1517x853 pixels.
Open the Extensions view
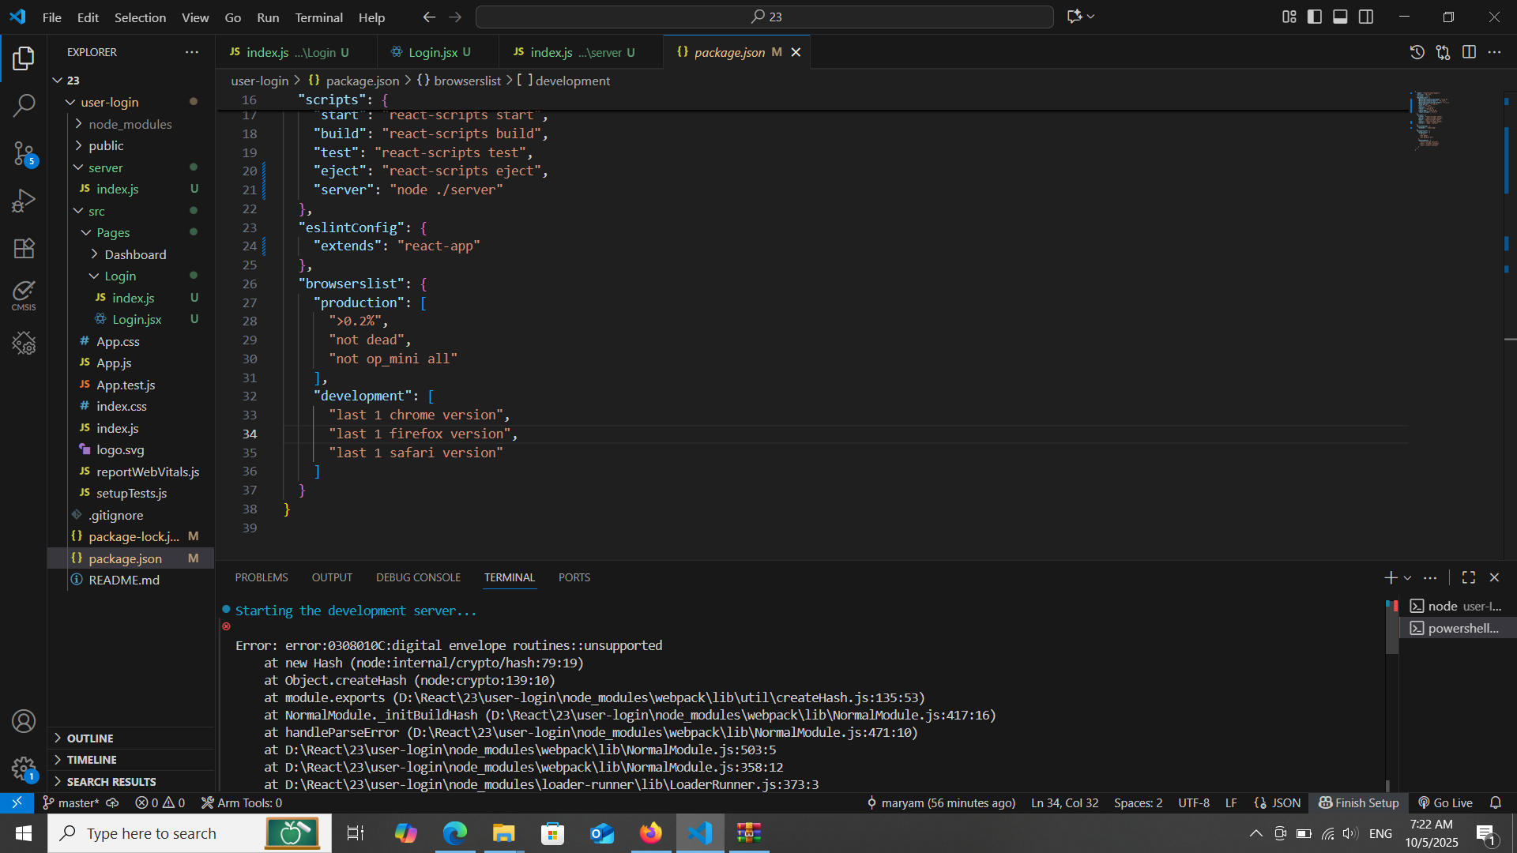click(x=24, y=249)
